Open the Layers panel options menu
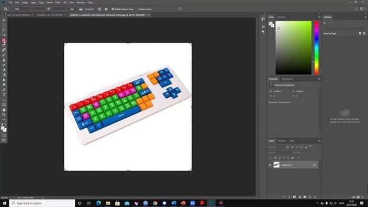 [x=319, y=141]
